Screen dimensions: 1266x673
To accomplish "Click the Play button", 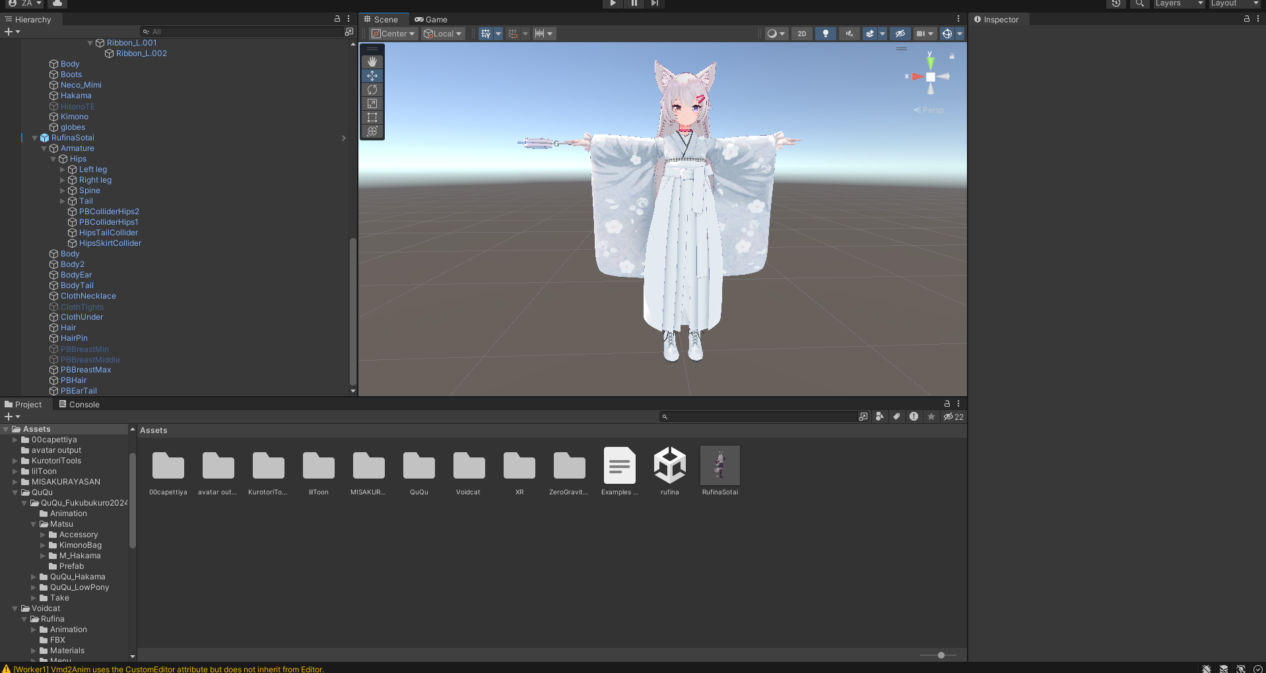I will click(x=613, y=3).
